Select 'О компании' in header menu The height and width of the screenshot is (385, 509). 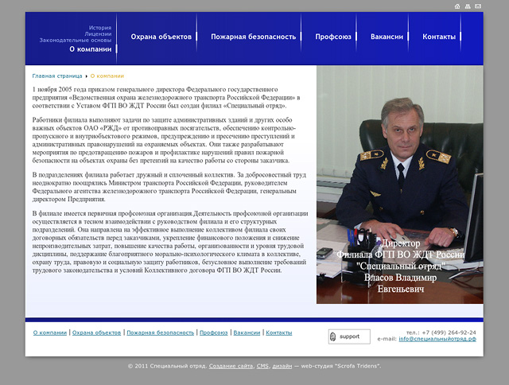(x=90, y=49)
